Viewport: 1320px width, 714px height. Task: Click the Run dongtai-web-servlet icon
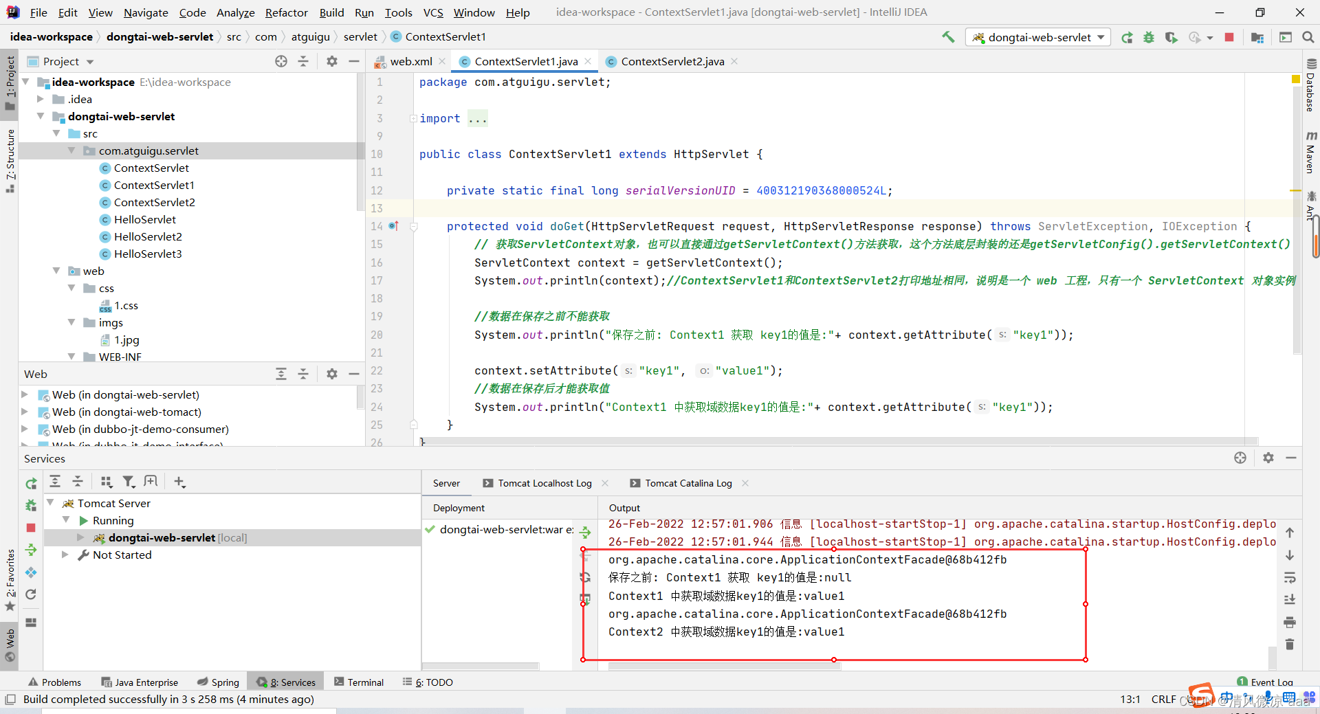(x=1127, y=38)
